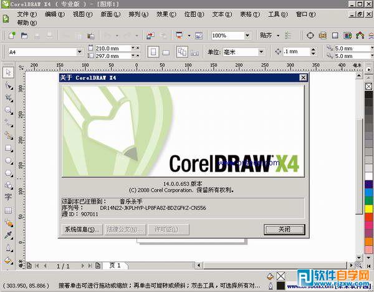Open the 效果(C) menu

[x=166, y=14]
